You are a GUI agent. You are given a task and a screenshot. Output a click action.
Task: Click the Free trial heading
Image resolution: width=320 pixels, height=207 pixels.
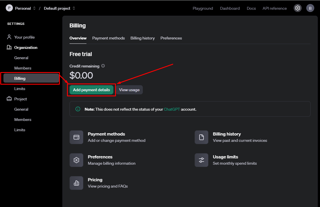point(81,54)
